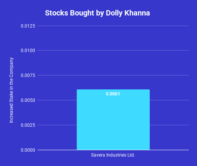Click the 0.0050 y-axis tick label
The height and width of the screenshot is (166, 197).
pyautogui.click(x=28, y=100)
